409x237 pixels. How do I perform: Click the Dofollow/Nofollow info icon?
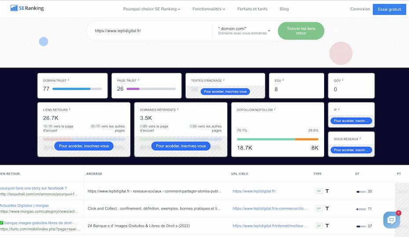pos(275,109)
